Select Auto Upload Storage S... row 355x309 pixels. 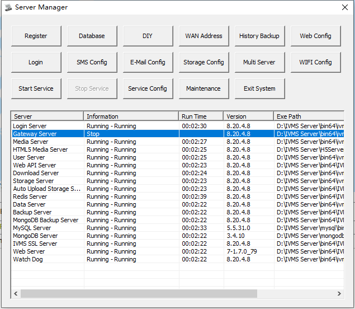[x=178, y=189]
